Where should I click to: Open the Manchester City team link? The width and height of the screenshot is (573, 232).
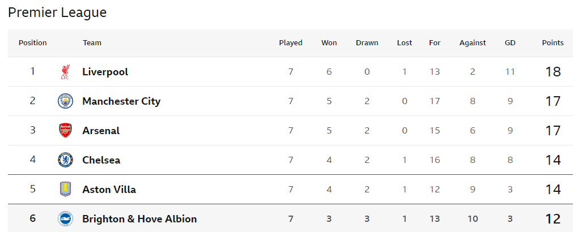pyautogui.click(x=121, y=101)
